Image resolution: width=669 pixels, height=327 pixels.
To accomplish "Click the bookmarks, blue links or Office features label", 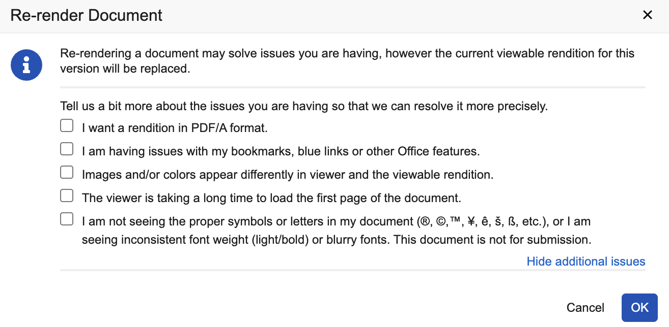I will click(281, 151).
